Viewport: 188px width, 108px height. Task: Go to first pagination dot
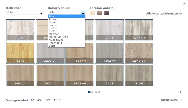(x=89, y=92)
